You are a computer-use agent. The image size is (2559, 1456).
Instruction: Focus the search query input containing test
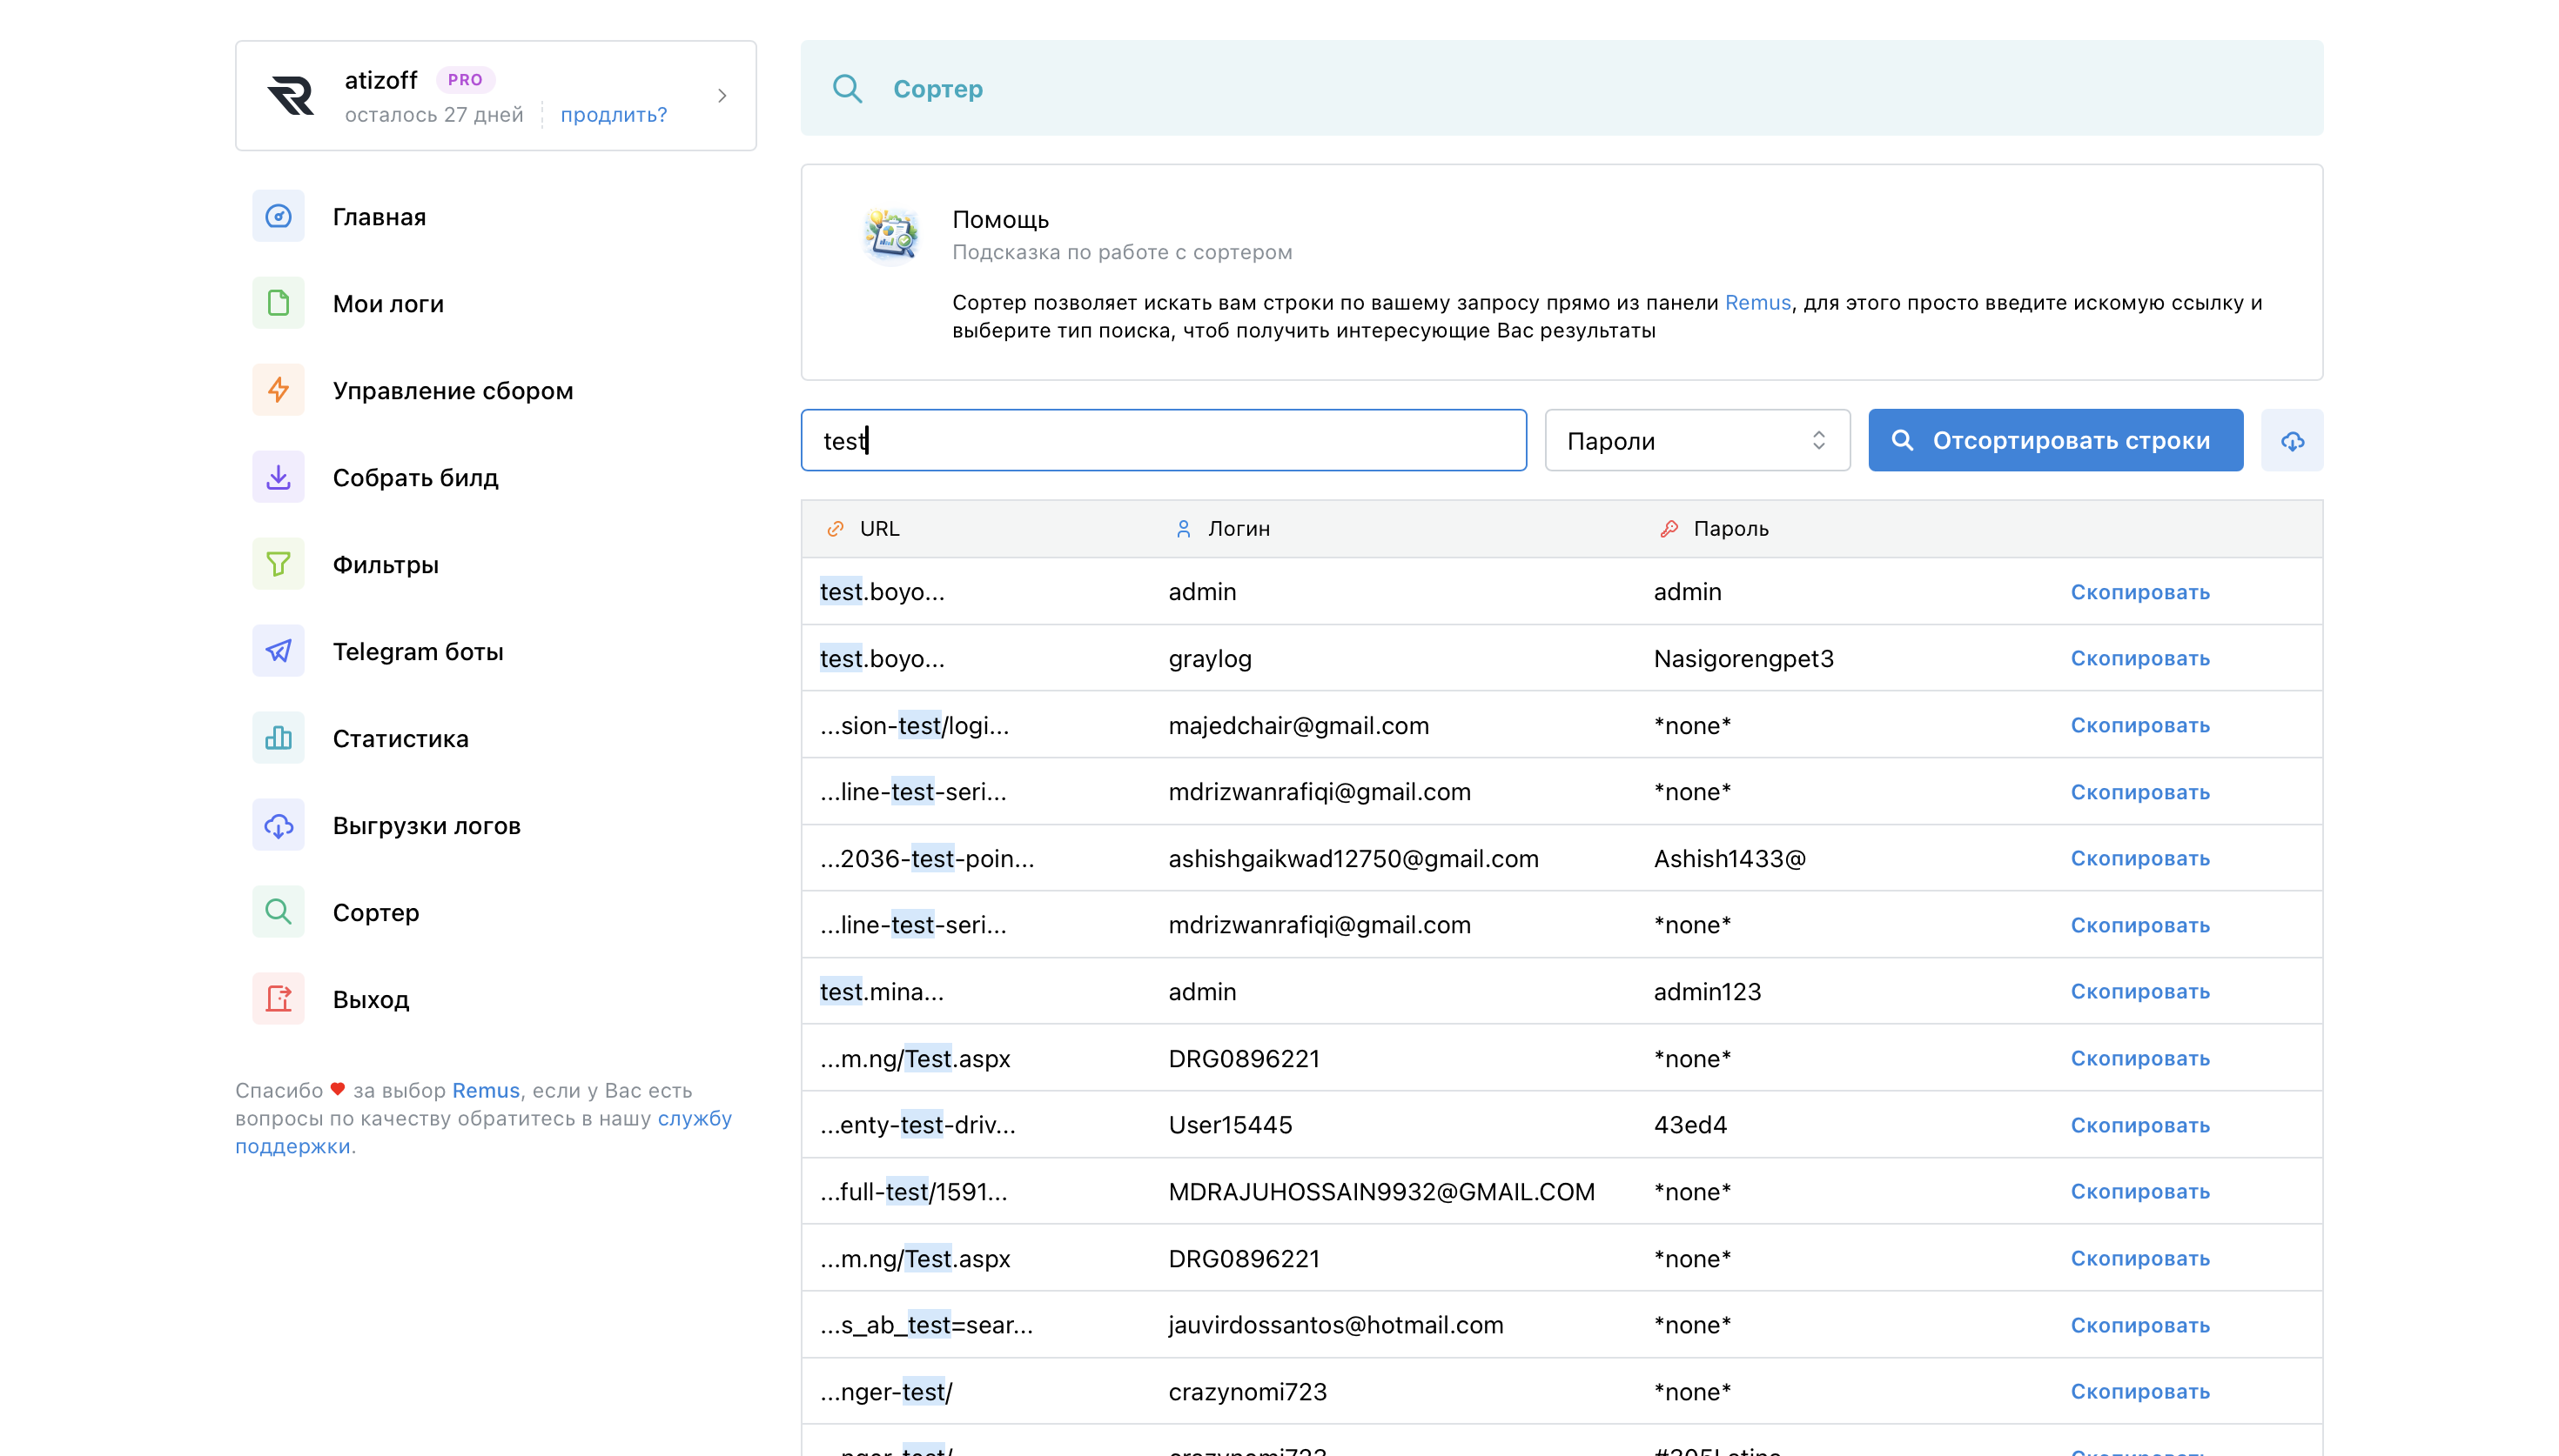tap(1164, 440)
